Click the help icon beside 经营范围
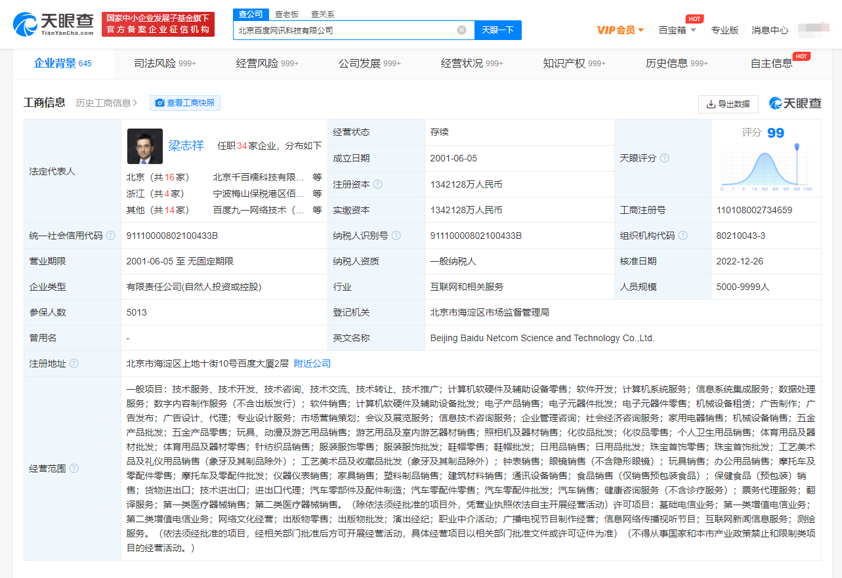 tap(74, 468)
